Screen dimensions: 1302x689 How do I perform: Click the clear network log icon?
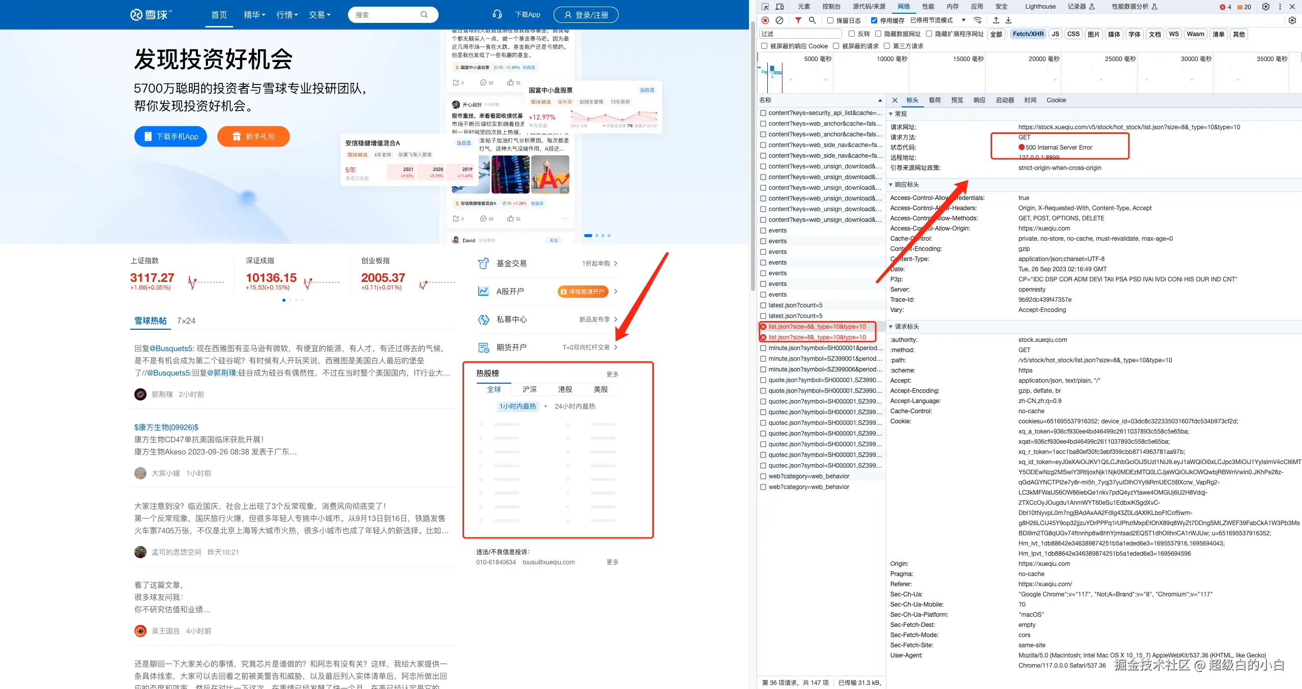point(779,20)
